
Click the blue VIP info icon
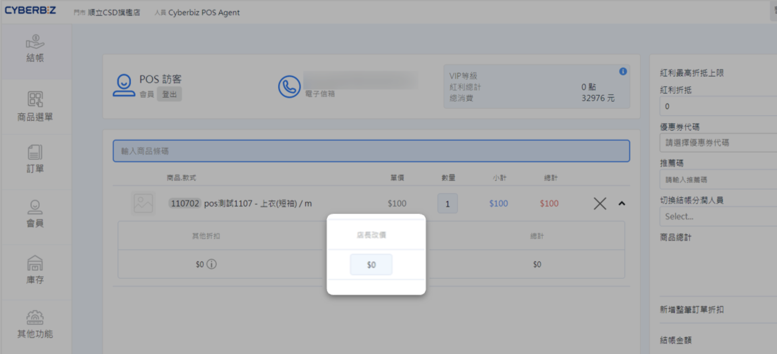click(x=623, y=72)
